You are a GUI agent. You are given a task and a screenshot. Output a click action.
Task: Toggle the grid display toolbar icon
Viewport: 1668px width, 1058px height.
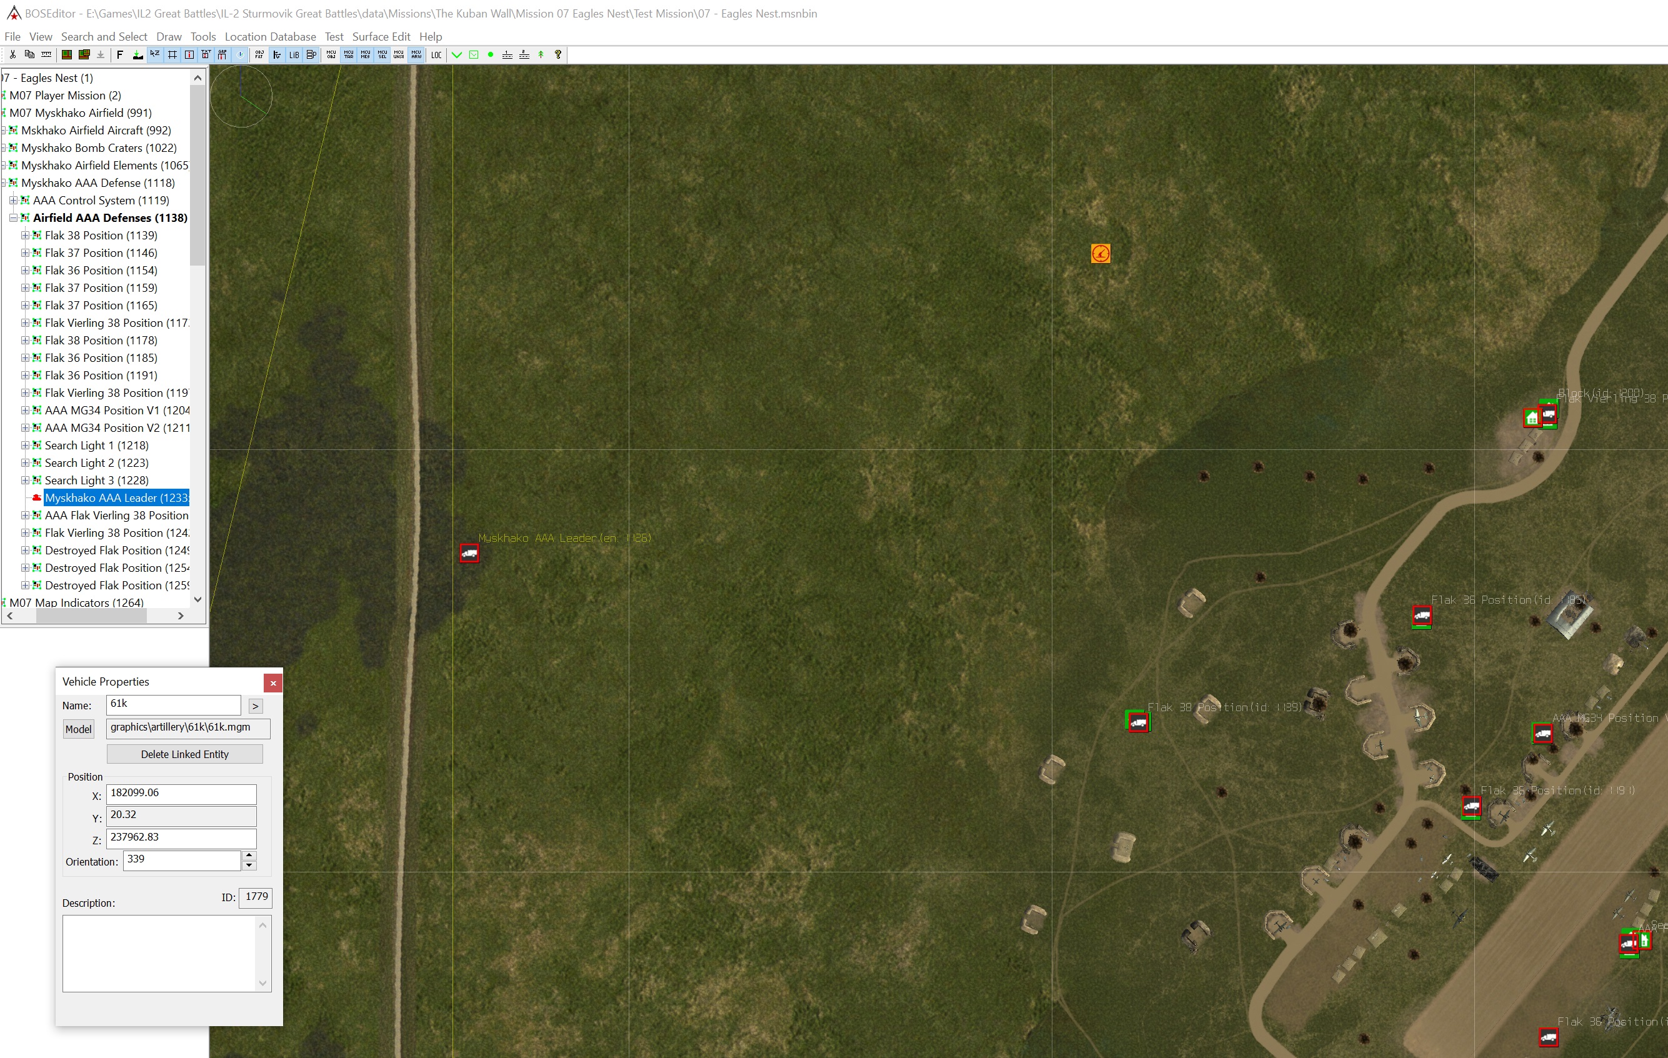click(172, 55)
